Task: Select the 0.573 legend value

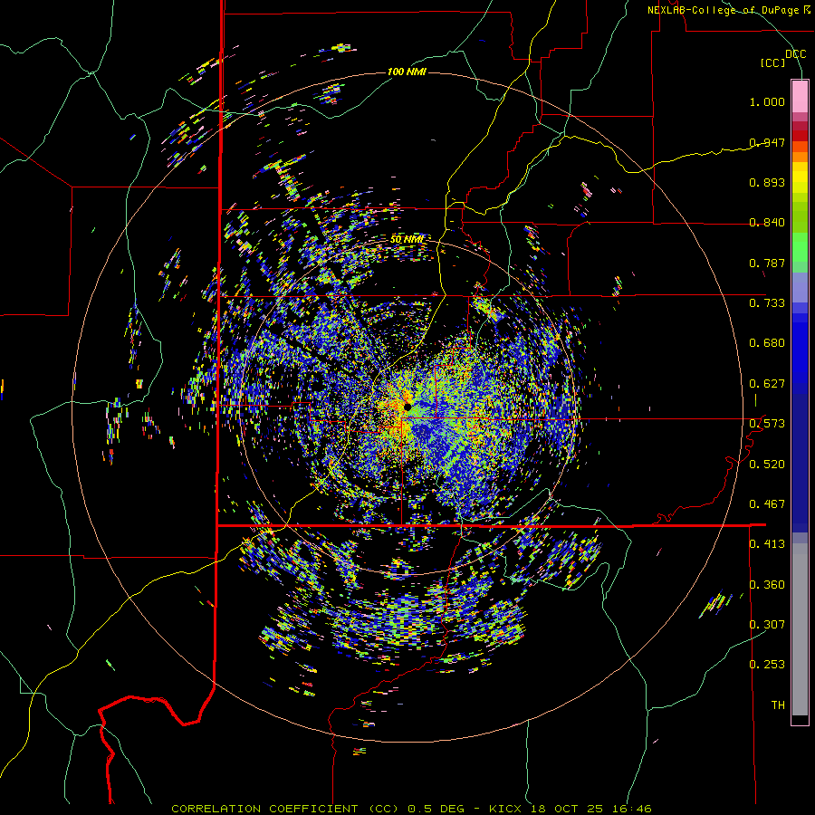Action: 767,424
